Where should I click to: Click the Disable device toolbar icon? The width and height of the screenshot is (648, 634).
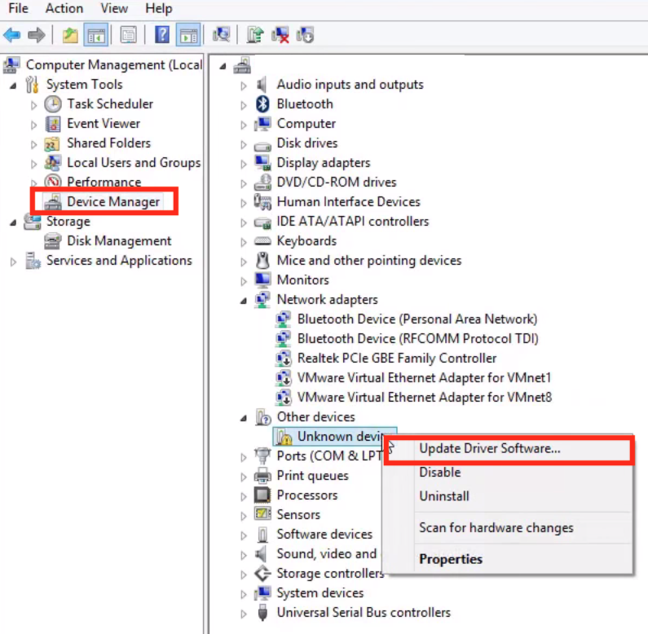coord(305,35)
